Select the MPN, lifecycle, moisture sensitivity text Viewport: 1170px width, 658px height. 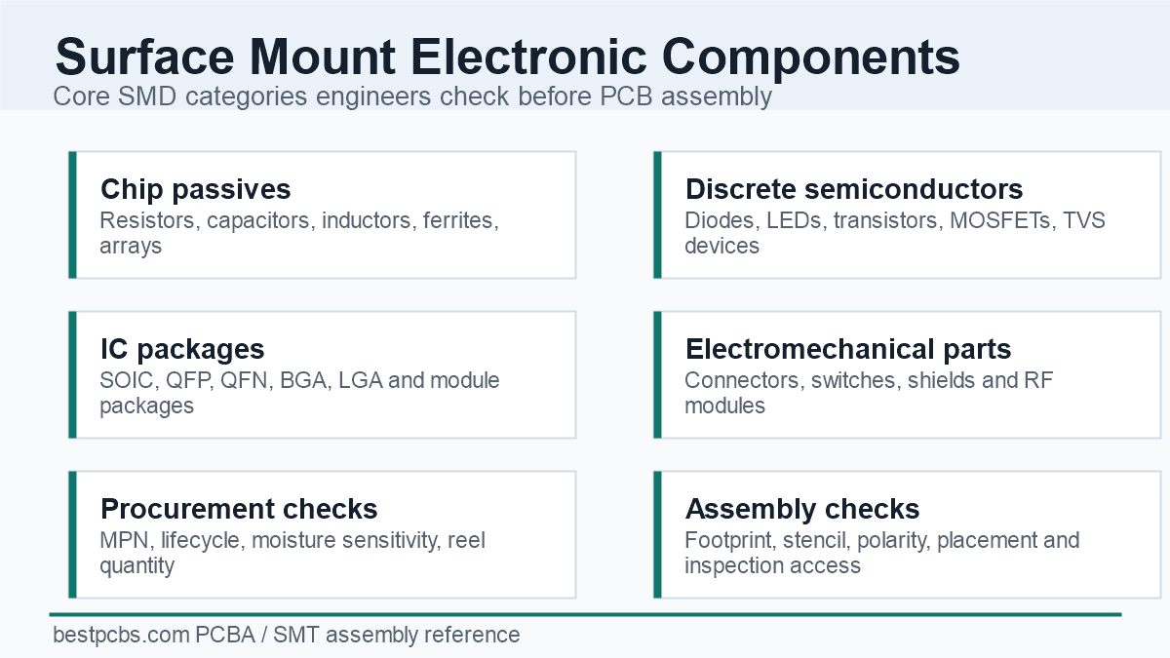click(x=292, y=553)
